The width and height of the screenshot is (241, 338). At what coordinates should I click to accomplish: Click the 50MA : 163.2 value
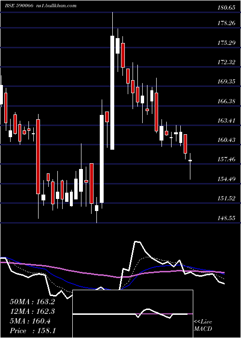(32, 302)
